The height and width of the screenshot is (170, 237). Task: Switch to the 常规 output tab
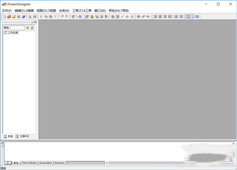(16, 163)
